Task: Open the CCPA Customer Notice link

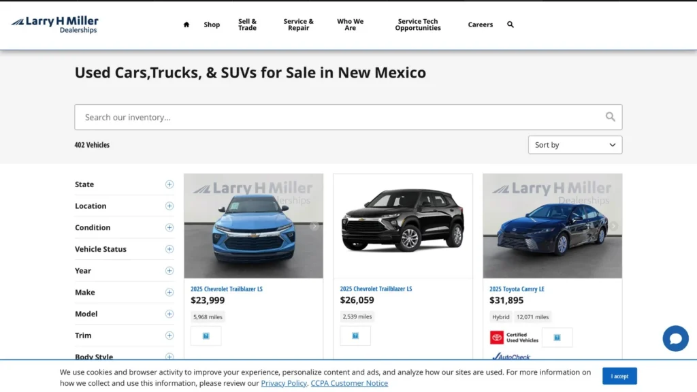Action: 349,383
